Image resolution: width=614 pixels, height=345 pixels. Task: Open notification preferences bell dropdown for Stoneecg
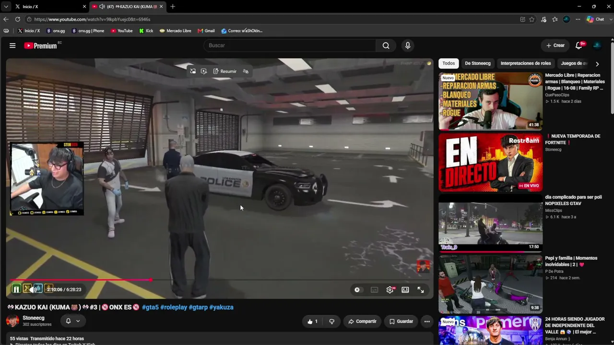[73, 321]
